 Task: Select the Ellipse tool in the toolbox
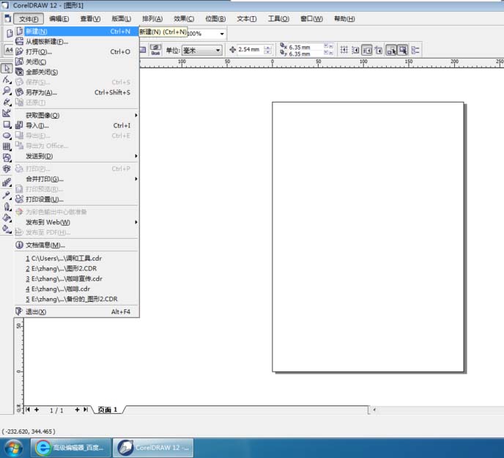7,136
